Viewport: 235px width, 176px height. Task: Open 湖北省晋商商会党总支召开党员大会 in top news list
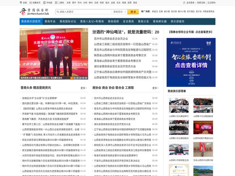point(115,66)
